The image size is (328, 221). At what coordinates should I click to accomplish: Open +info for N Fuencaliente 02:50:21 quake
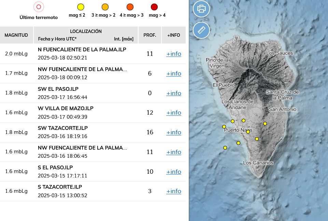pos(174,54)
